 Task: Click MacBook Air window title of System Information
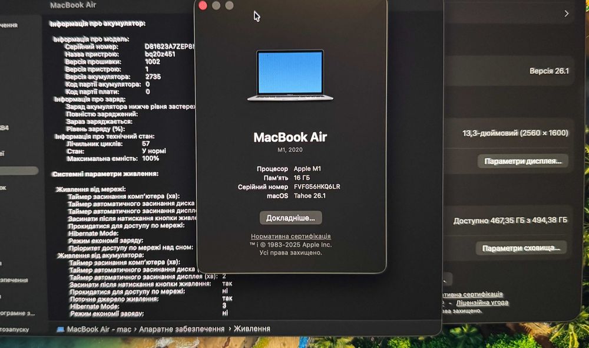[x=73, y=5]
